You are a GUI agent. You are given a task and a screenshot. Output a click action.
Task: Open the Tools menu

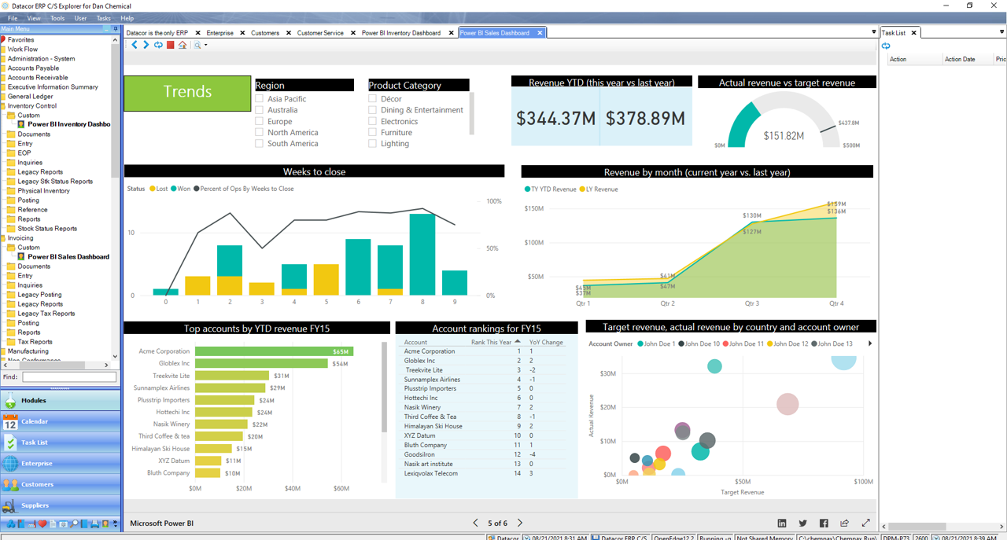pyautogui.click(x=56, y=17)
